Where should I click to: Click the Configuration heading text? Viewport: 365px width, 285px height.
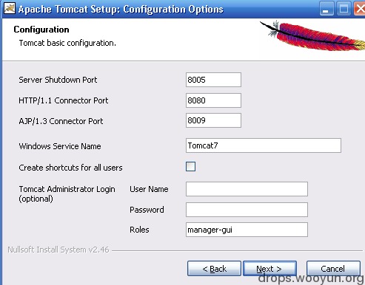(x=41, y=30)
